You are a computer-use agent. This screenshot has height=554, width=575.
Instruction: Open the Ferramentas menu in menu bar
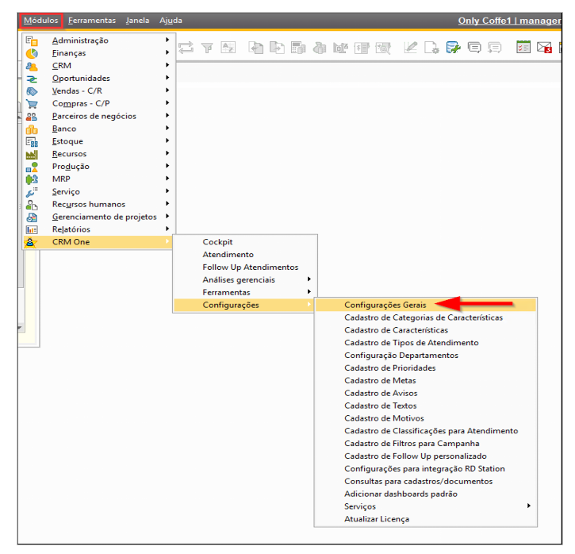pos(92,21)
